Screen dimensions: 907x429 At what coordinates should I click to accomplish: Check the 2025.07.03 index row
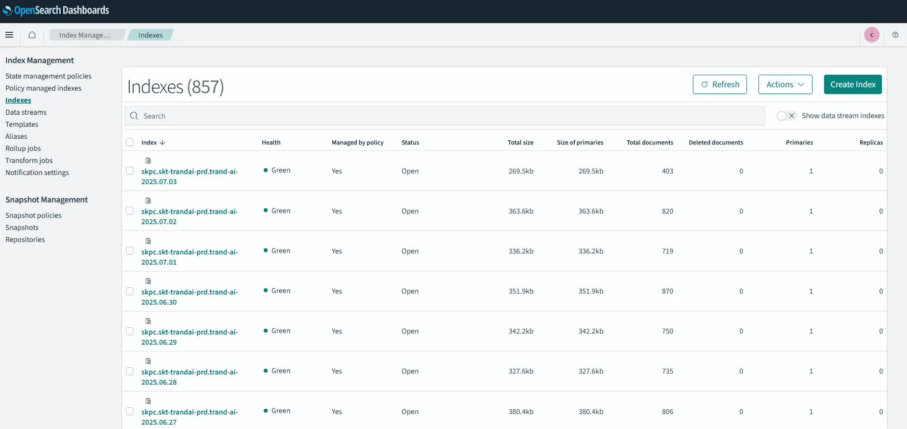coord(130,171)
